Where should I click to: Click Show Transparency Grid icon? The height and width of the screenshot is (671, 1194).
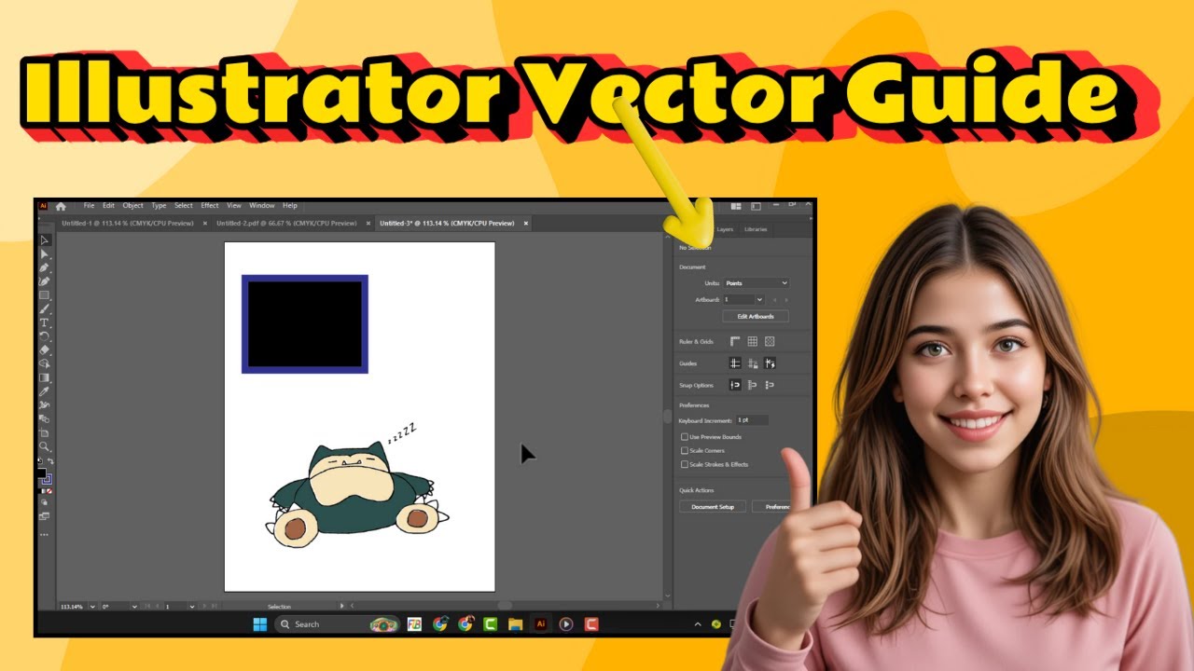click(770, 342)
